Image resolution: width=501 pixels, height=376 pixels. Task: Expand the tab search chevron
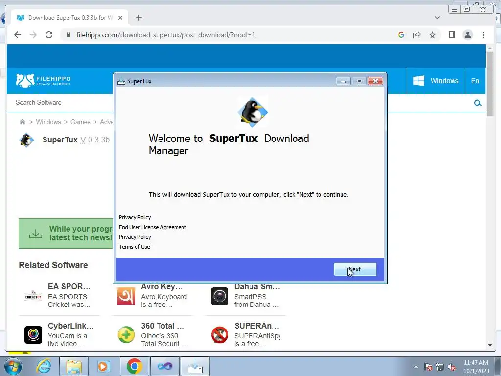(x=437, y=18)
